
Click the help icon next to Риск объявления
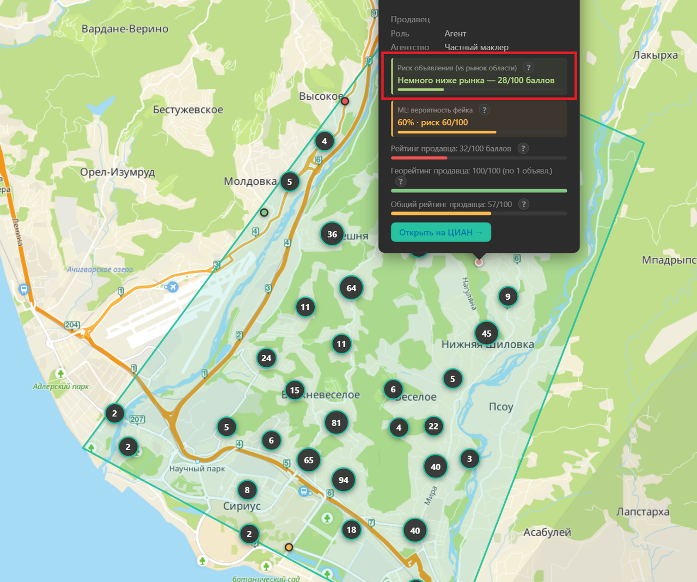point(528,68)
